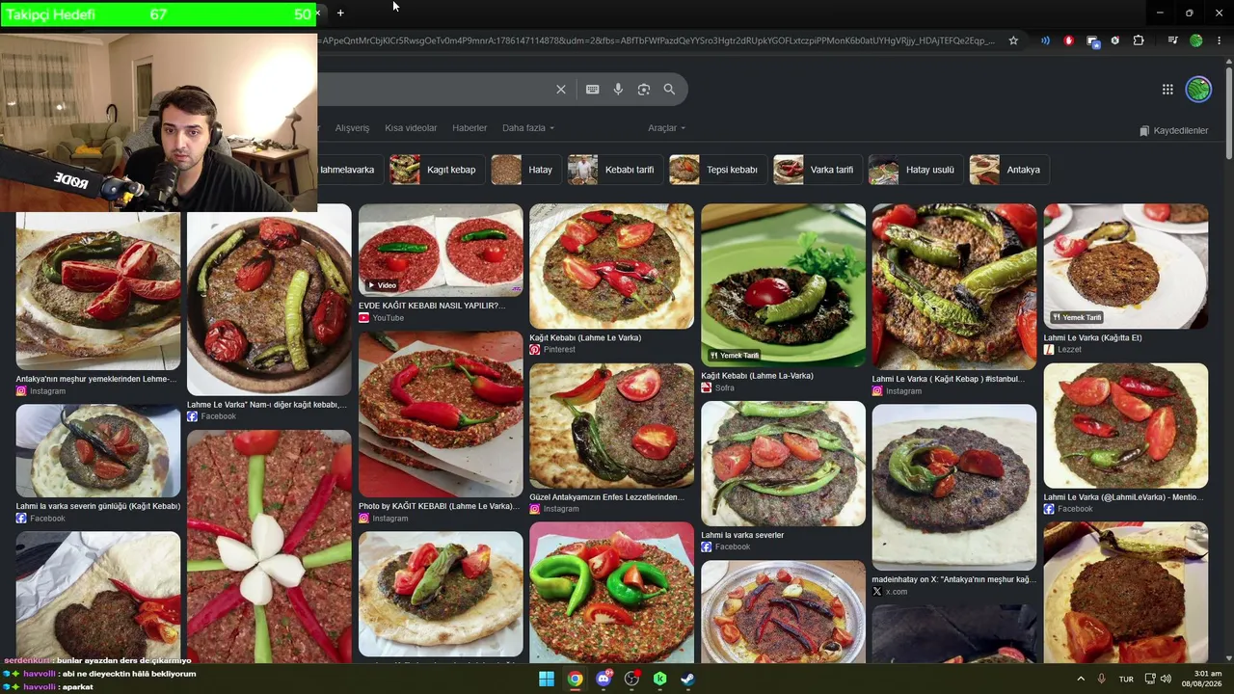Open the media controls music-note icon

(1172, 40)
